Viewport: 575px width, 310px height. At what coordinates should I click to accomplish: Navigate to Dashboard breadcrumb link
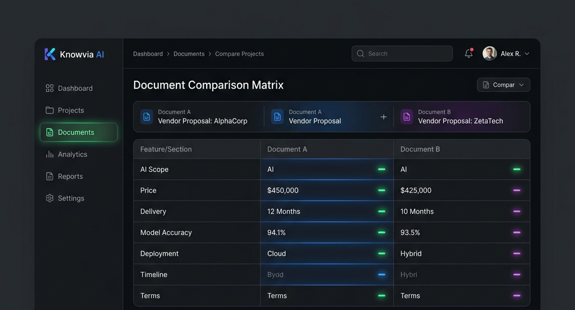(x=148, y=54)
